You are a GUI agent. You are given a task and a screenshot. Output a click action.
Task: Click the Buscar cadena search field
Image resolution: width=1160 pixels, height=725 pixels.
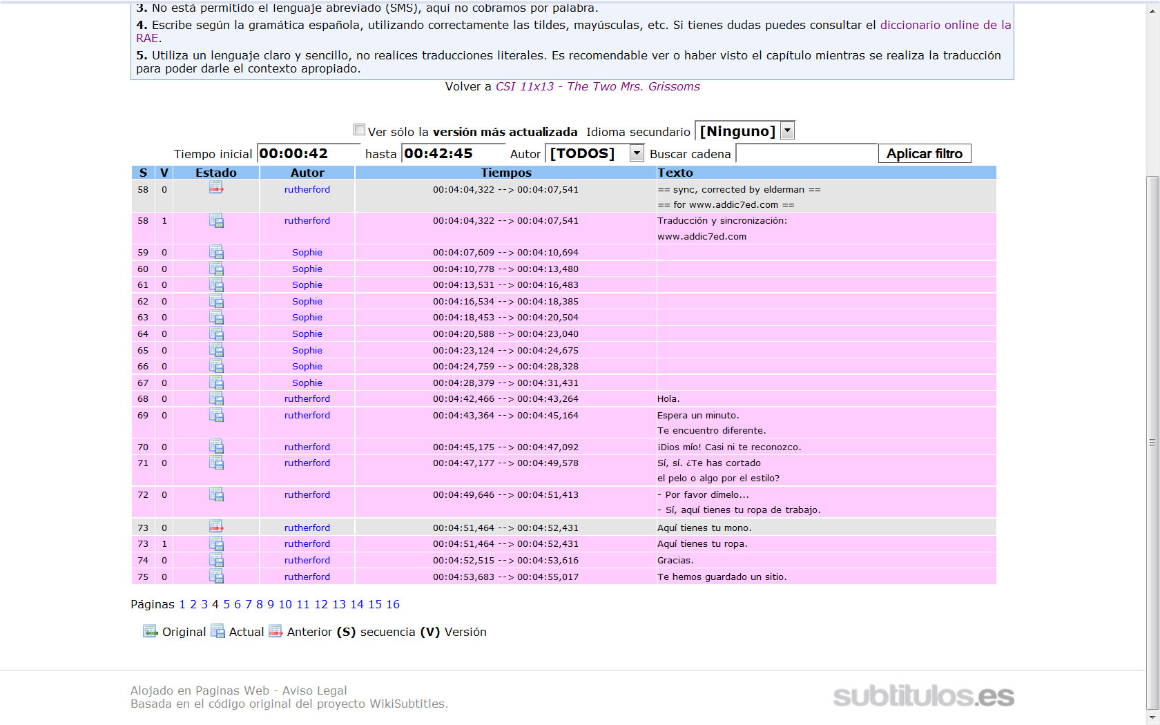806,153
